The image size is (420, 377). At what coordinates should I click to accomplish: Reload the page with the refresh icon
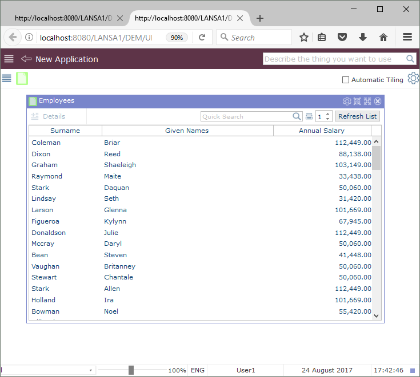tap(202, 37)
